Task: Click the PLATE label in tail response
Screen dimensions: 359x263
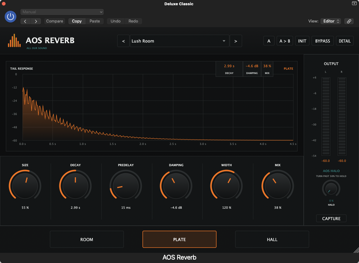Action: point(288,68)
